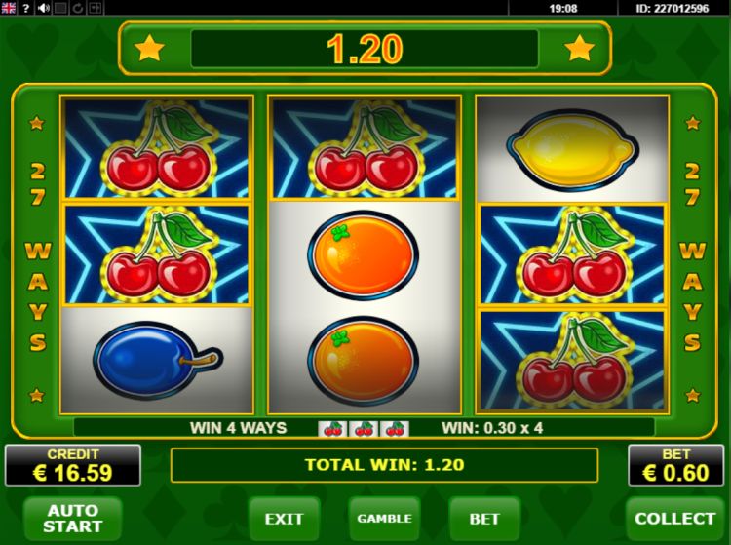The image size is (731, 545).
Task: Open the UK flag language selector
Action: (8, 8)
